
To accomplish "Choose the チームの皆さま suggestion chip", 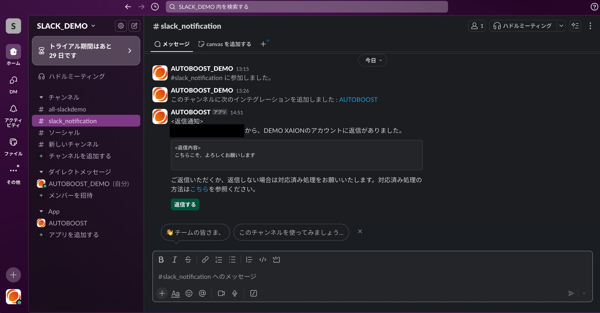I will click(x=195, y=232).
